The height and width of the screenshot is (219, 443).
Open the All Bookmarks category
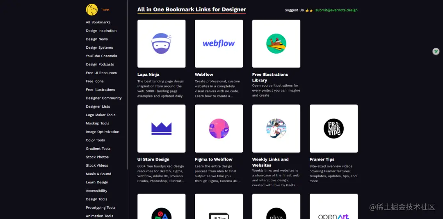98,22
